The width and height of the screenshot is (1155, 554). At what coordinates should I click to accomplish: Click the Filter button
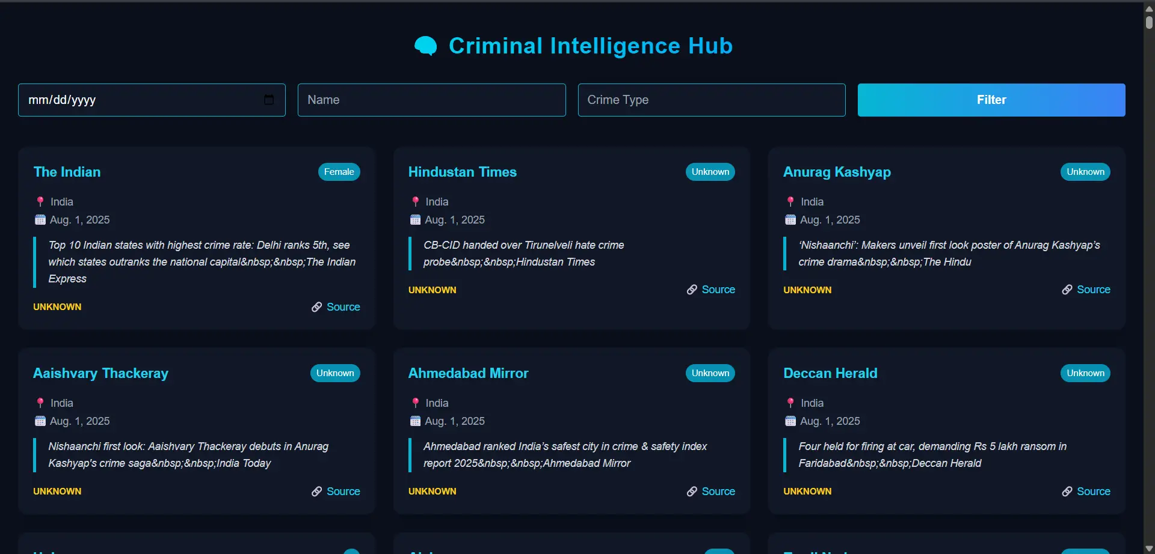tap(991, 100)
